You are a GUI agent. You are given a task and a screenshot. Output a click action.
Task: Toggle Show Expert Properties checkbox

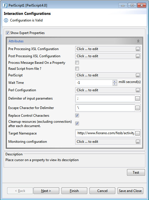[x=7, y=33]
